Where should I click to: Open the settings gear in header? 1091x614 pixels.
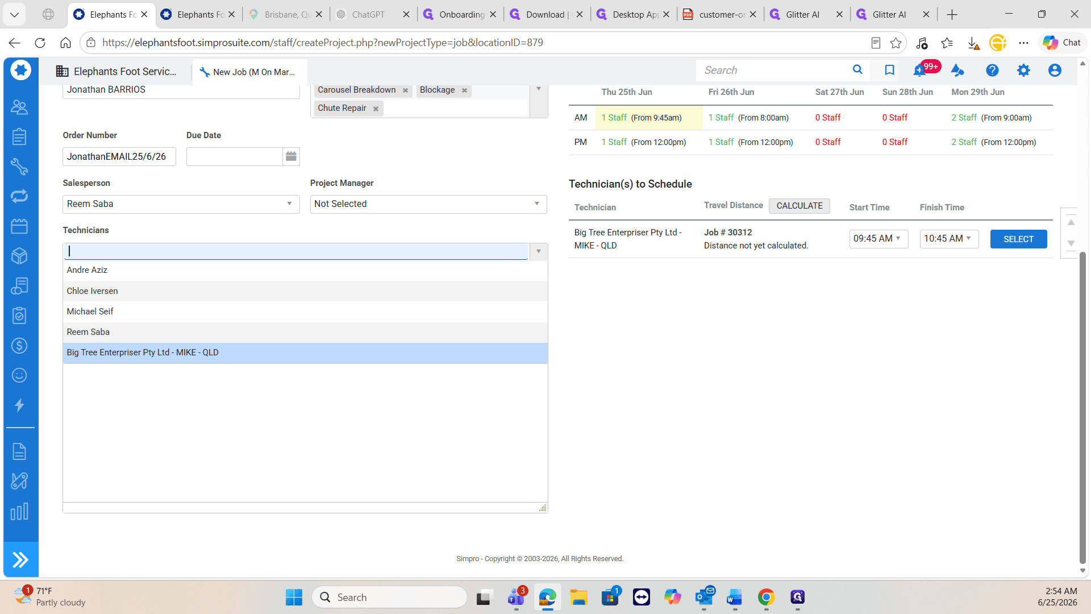pos(1023,70)
